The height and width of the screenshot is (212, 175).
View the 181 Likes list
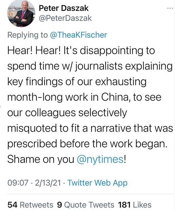135,205
